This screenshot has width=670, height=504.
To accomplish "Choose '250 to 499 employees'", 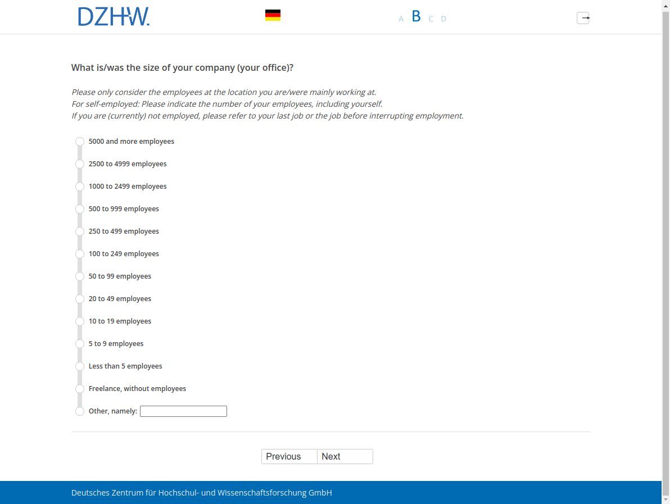I will (x=80, y=231).
